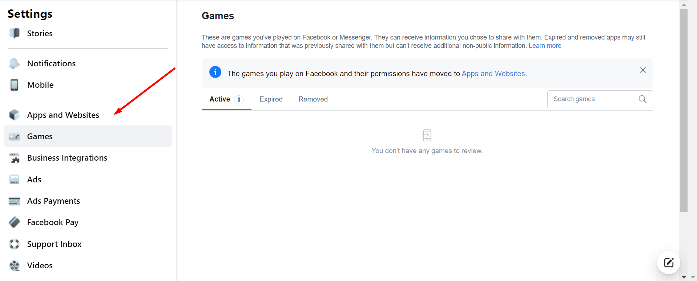Viewport: 697px width, 281px height.
Task: Click the Apps and Websites cube icon
Action: 15,115
